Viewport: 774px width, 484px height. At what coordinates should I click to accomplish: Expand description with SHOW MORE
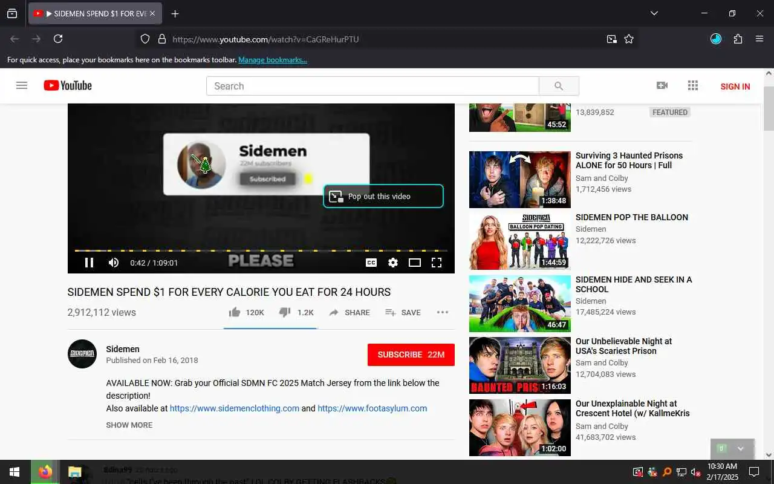click(x=129, y=425)
